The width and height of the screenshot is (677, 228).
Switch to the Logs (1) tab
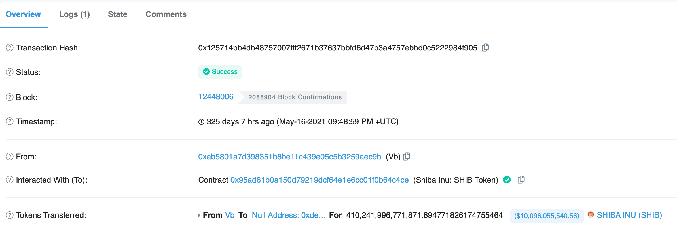click(x=75, y=14)
